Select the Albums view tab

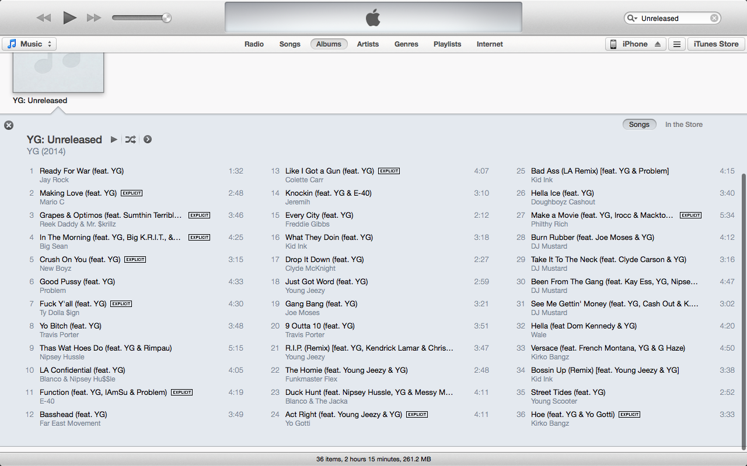(329, 44)
